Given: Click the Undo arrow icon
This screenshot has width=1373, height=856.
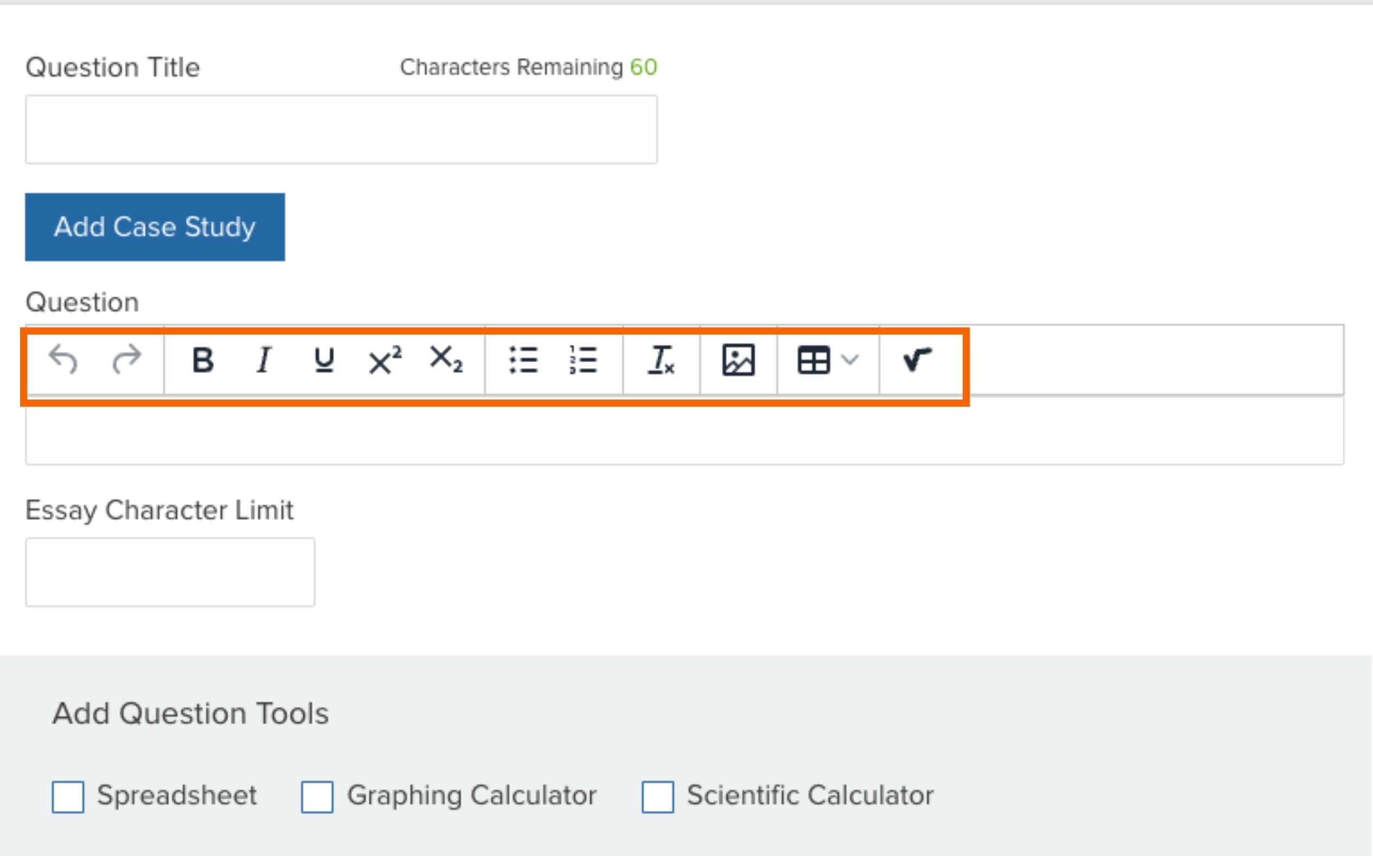Looking at the screenshot, I should point(63,360).
